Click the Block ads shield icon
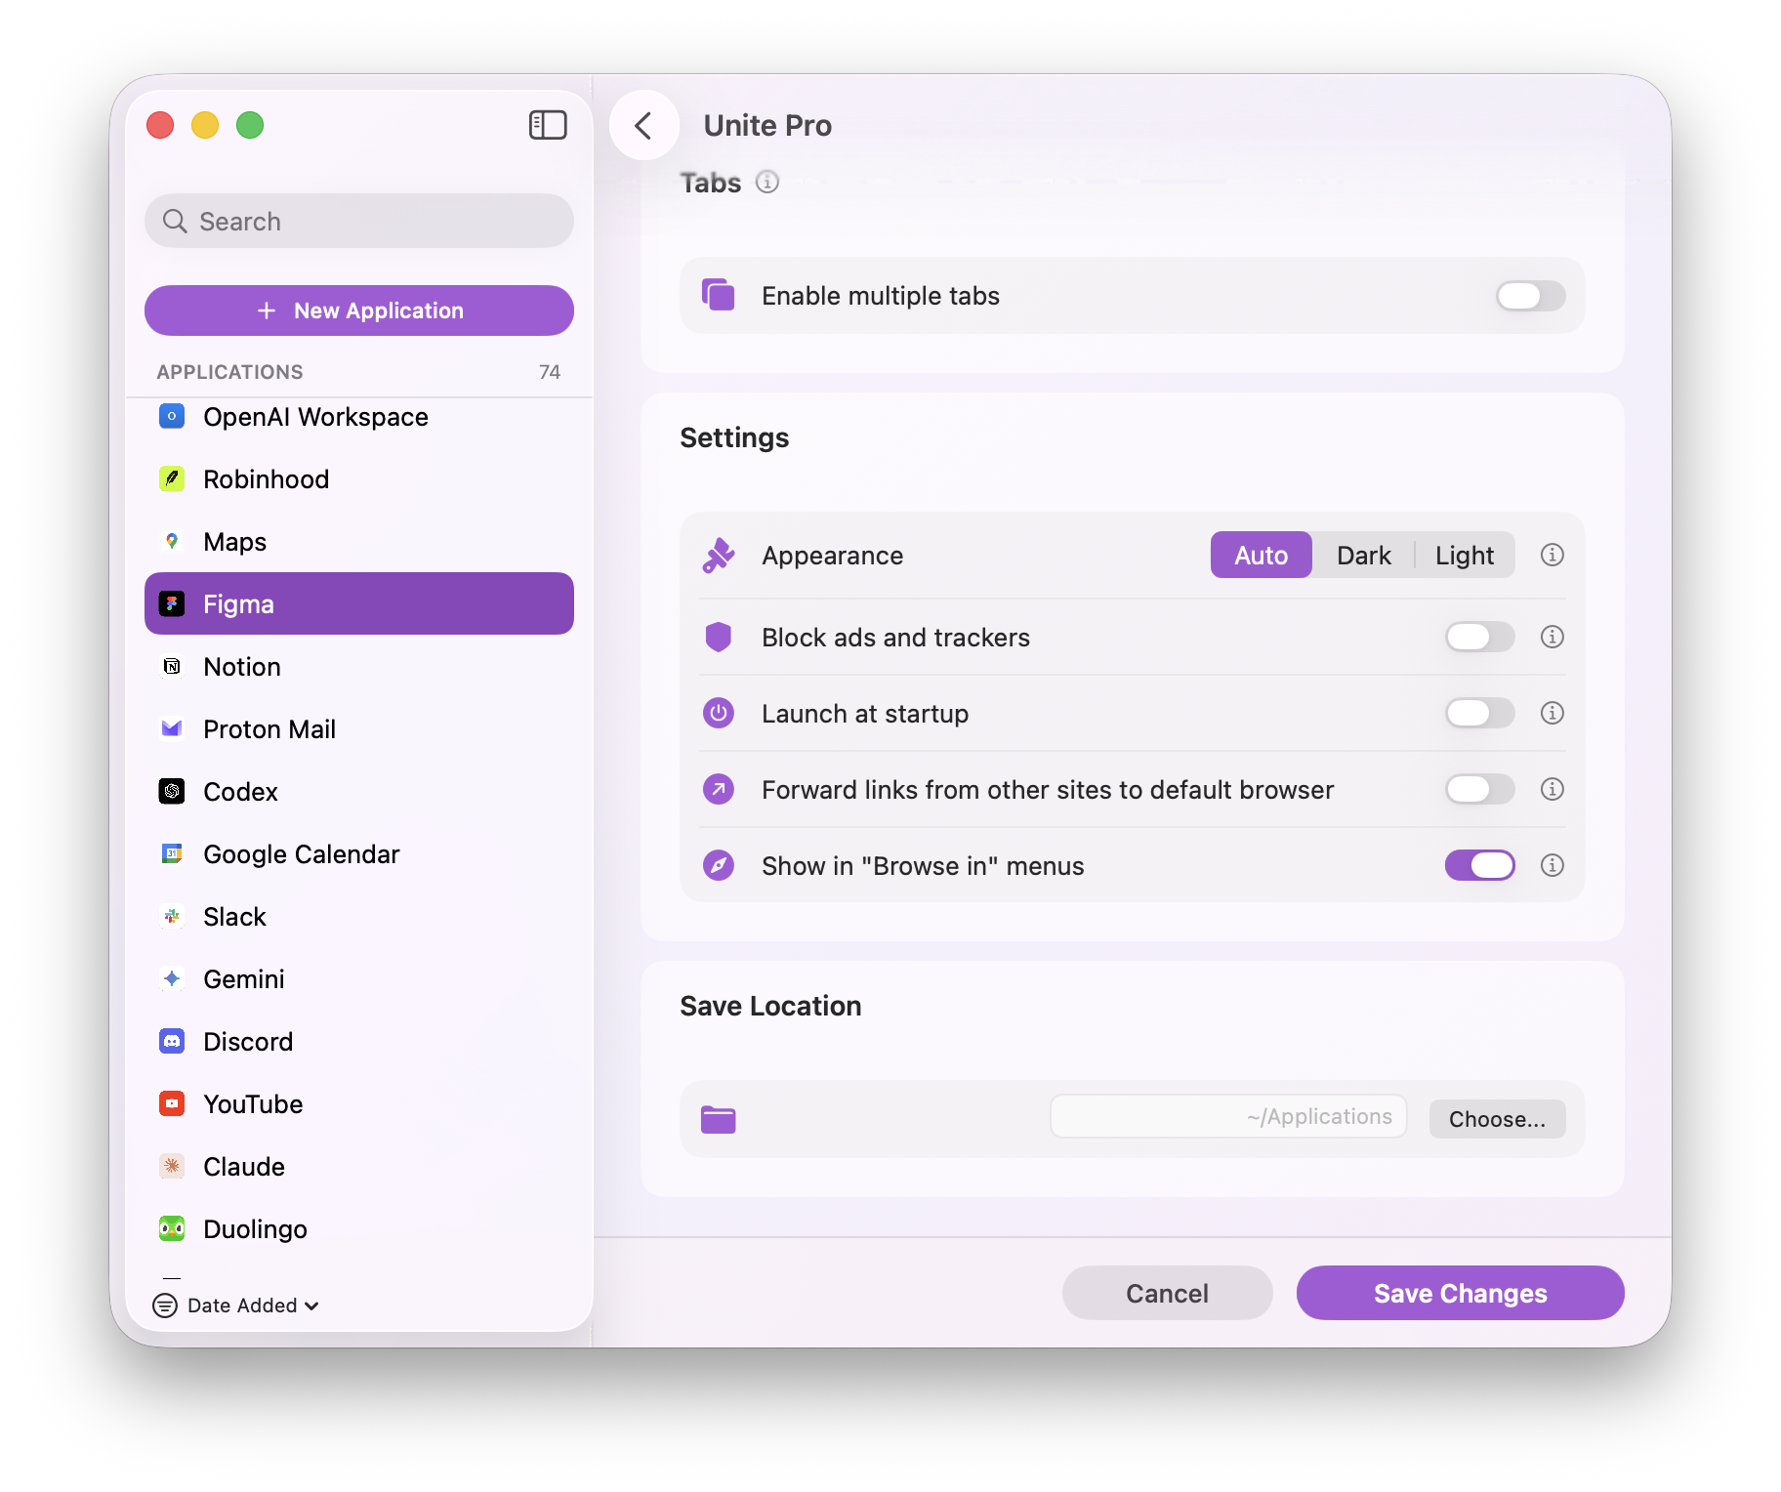Viewport: 1781px width, 1492px height. click(x=719, y=638)
